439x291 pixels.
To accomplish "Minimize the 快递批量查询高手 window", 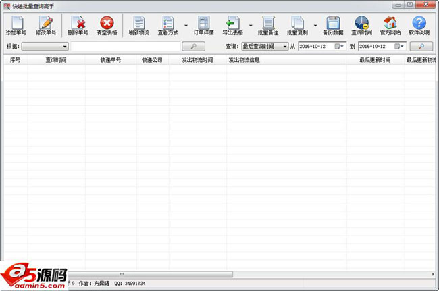I will (398, 5).
